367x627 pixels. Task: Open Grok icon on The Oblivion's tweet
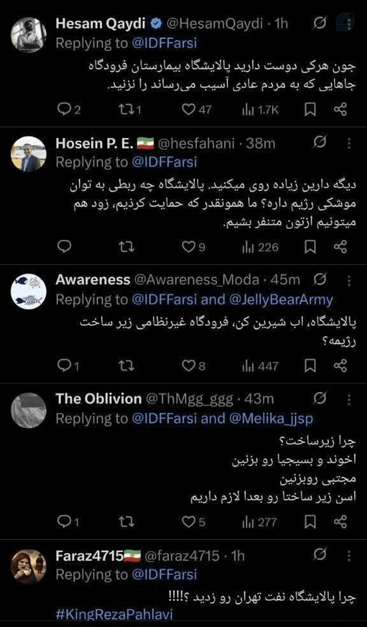pos(319,398)
